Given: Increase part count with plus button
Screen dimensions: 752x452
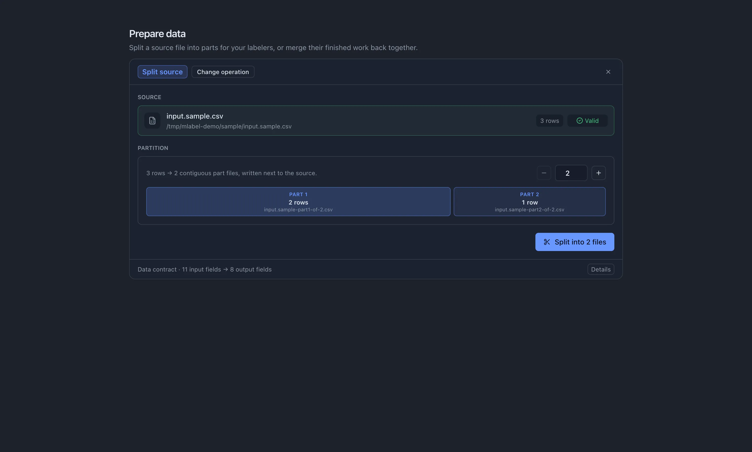Looking at the screenshot, I should click(598, 173).
